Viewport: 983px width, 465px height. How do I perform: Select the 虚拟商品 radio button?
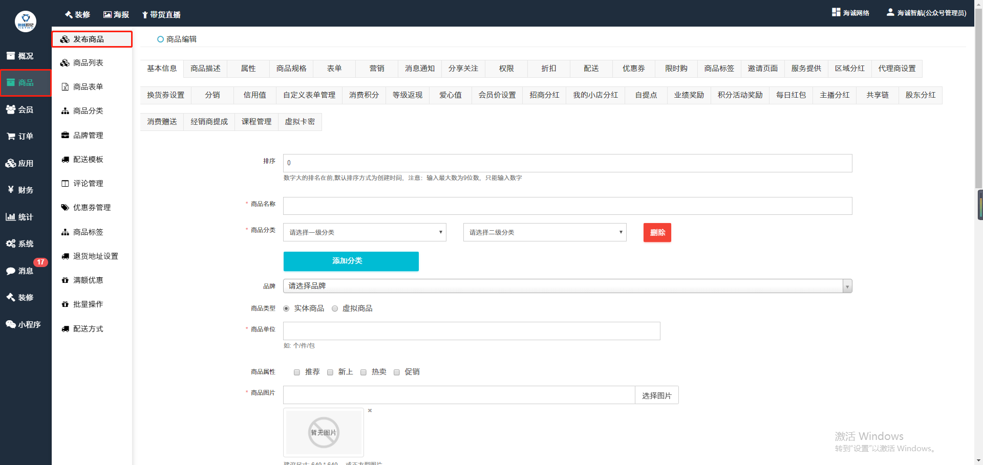coord(335,308)
